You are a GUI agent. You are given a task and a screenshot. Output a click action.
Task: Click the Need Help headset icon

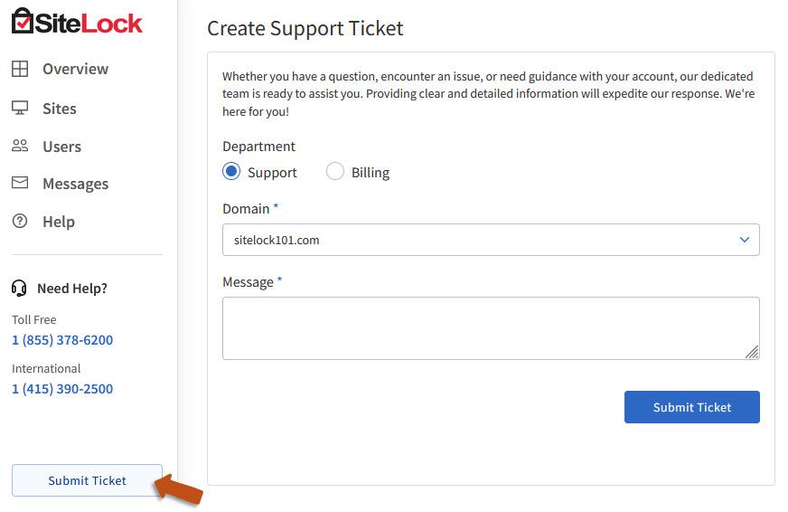tap(19, 288)
